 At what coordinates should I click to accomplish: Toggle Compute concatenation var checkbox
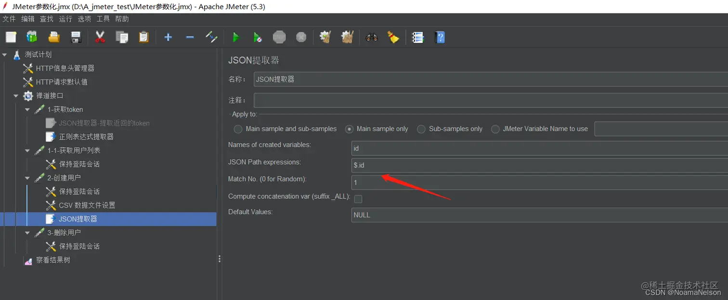(x=358, y=199)
